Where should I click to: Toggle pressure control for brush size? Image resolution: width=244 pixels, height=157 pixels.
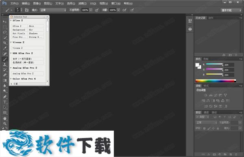tap(132, 10)
